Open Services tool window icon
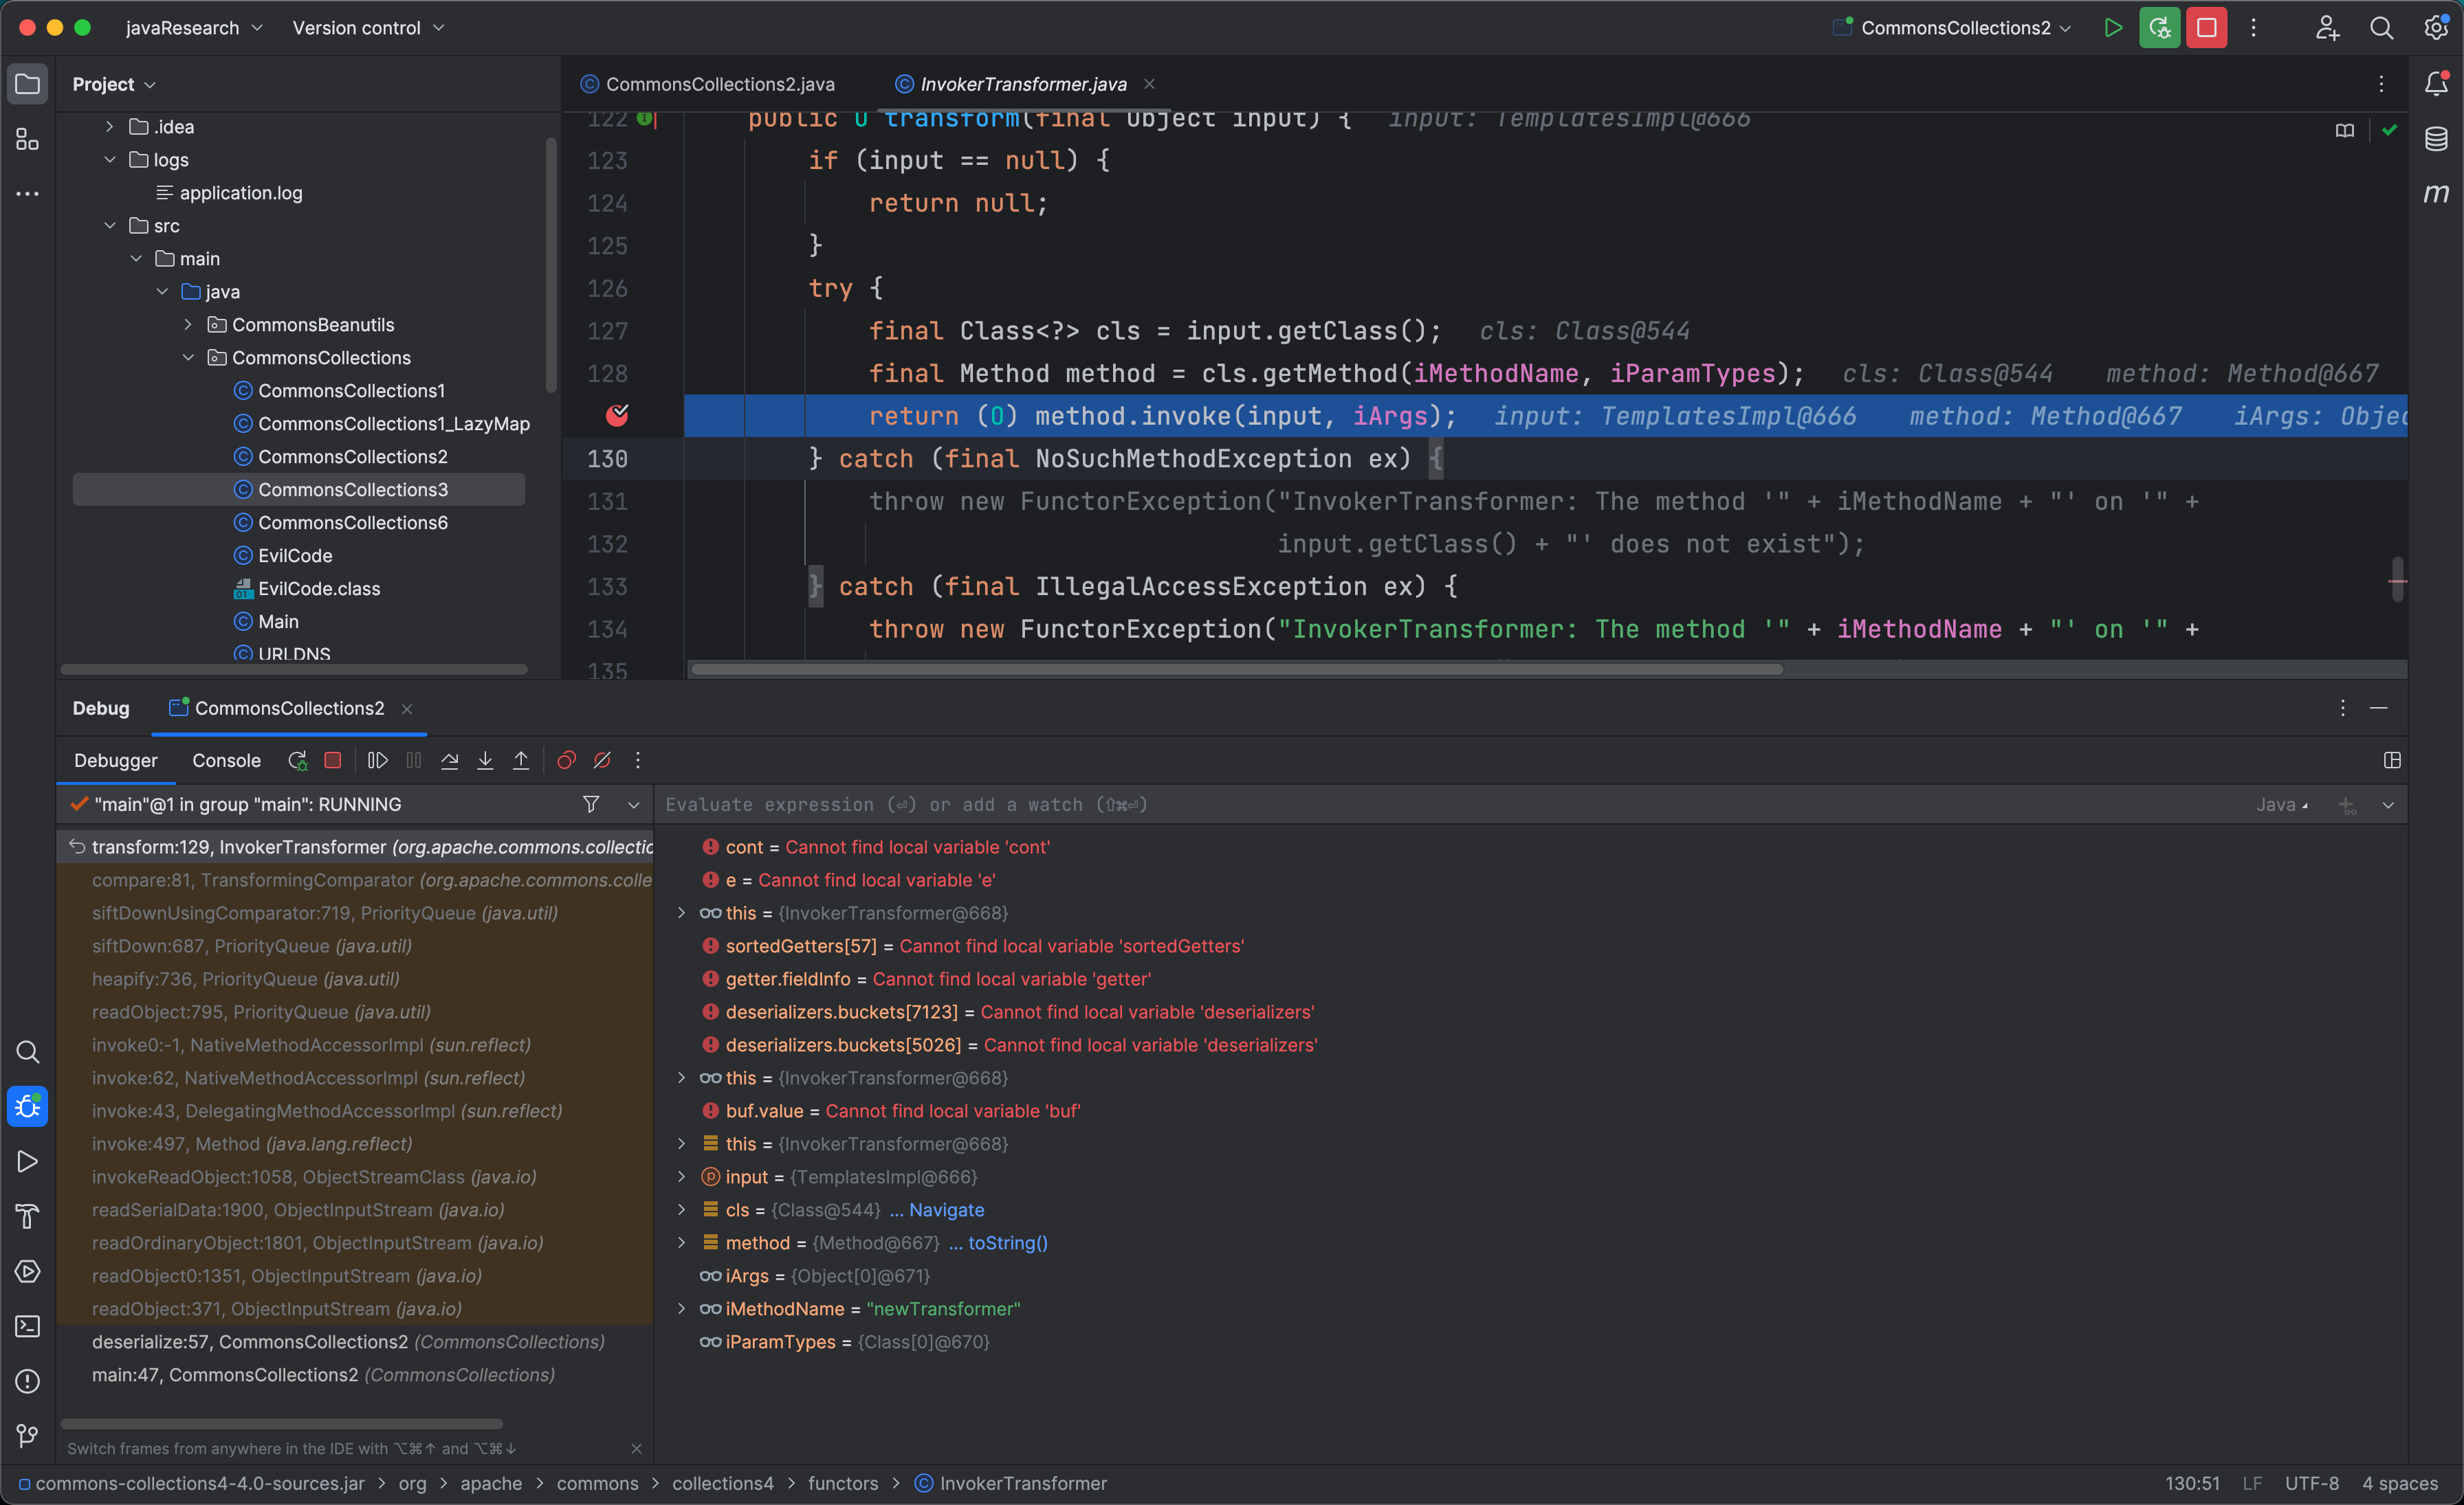 pyautogui.click(x=27, y=1271)
